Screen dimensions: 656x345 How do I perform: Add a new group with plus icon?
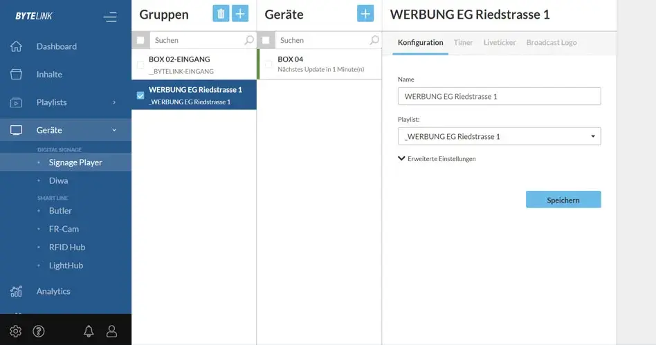point(240,14)
